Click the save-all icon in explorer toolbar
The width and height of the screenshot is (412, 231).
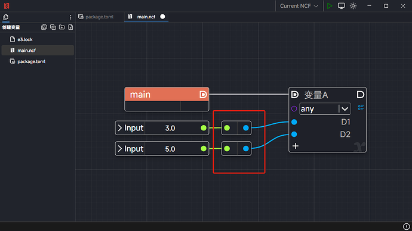(44, 27)
